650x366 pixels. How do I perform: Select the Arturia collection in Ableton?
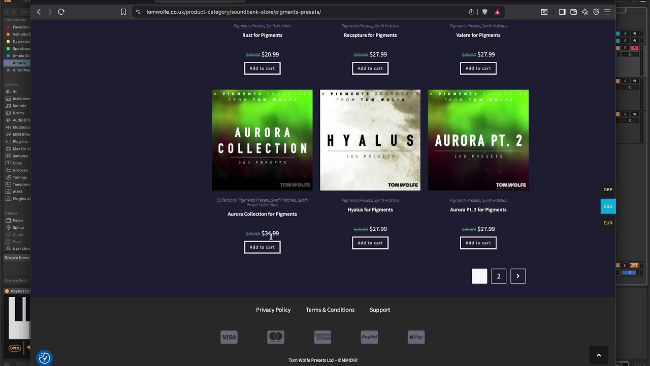pos(17,63)
